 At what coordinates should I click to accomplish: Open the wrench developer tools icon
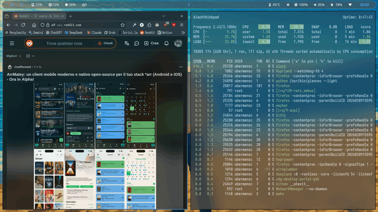135,25
